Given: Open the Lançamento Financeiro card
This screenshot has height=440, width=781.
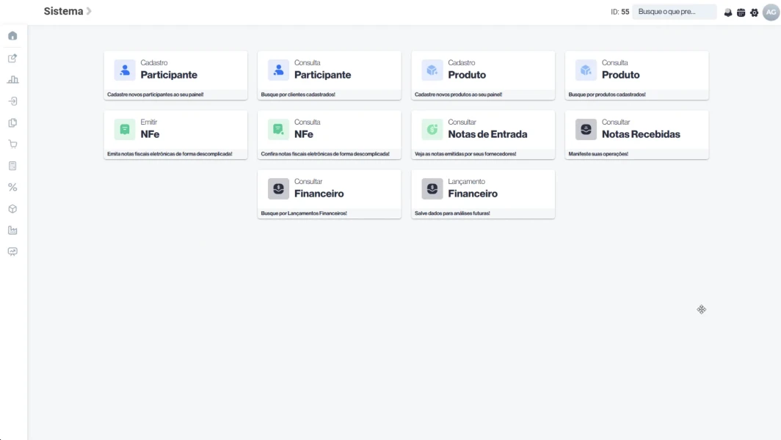Looking at the screenshot, I should (483, 194).
